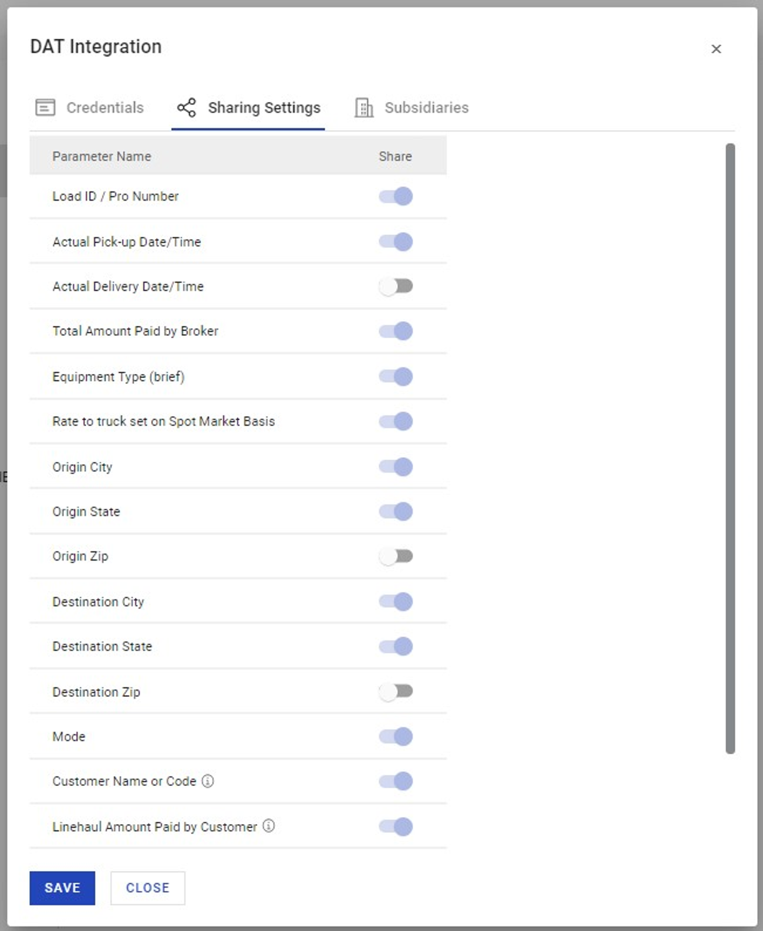Click the Origin City label
The width and height of the screenshot is (763, 931).
click(82, 467)
